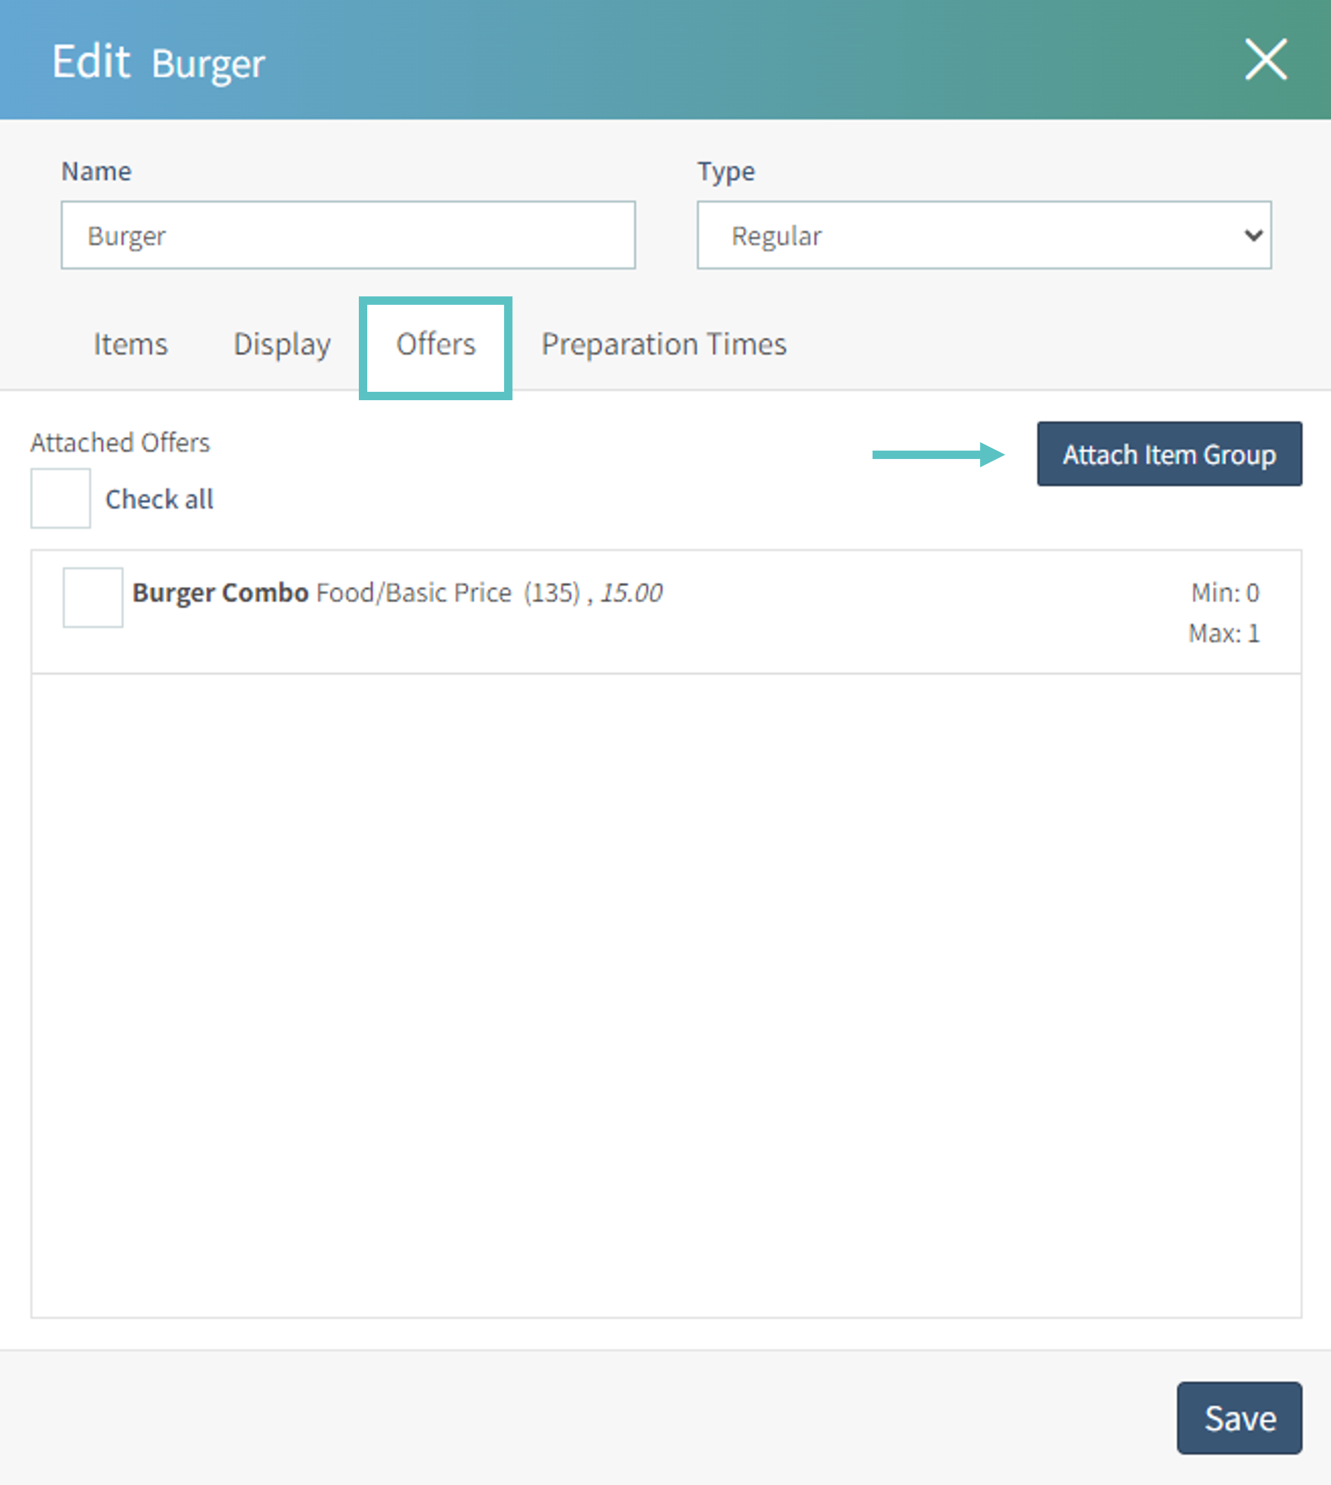Click the Check all label text
This screenshot has height=1485, width=1331.
pos(160,499)
